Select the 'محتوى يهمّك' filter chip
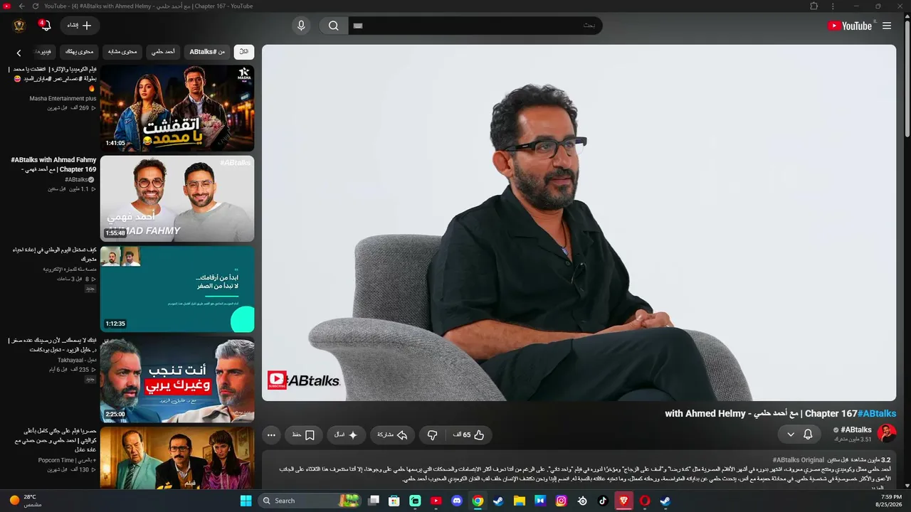This screenshot has height=512, width=911. [x=79, y=52]
